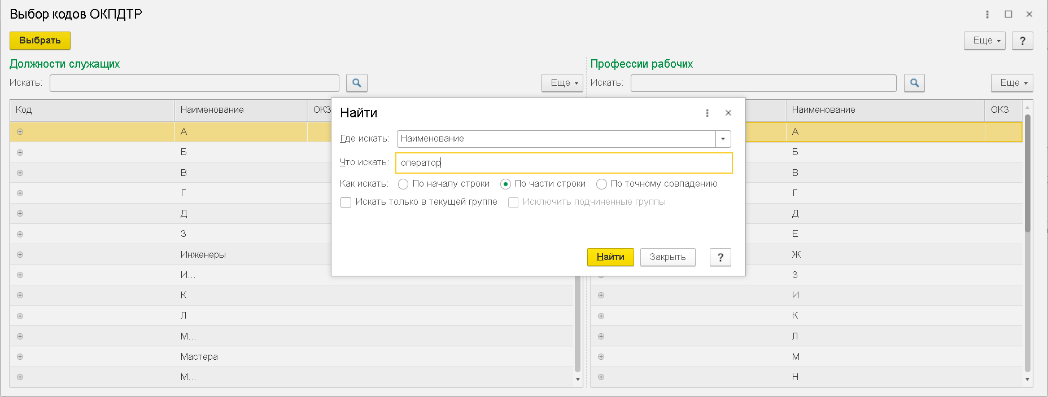
Task: Click the magnifier search icon under Должности служащих
Action: [x=356, y=83]
